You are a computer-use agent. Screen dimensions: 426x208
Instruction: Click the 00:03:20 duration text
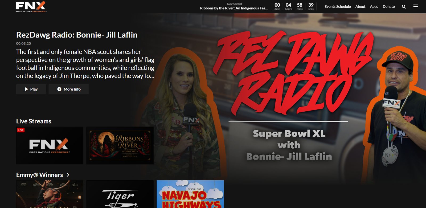point(23,43)
